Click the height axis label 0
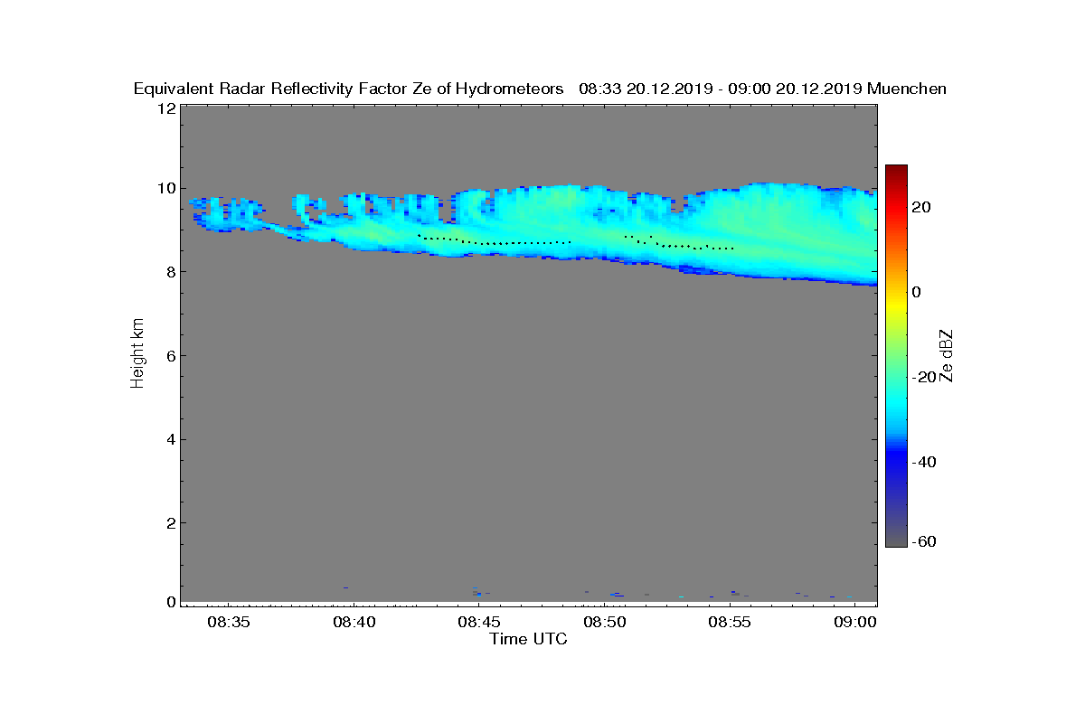 170,601
